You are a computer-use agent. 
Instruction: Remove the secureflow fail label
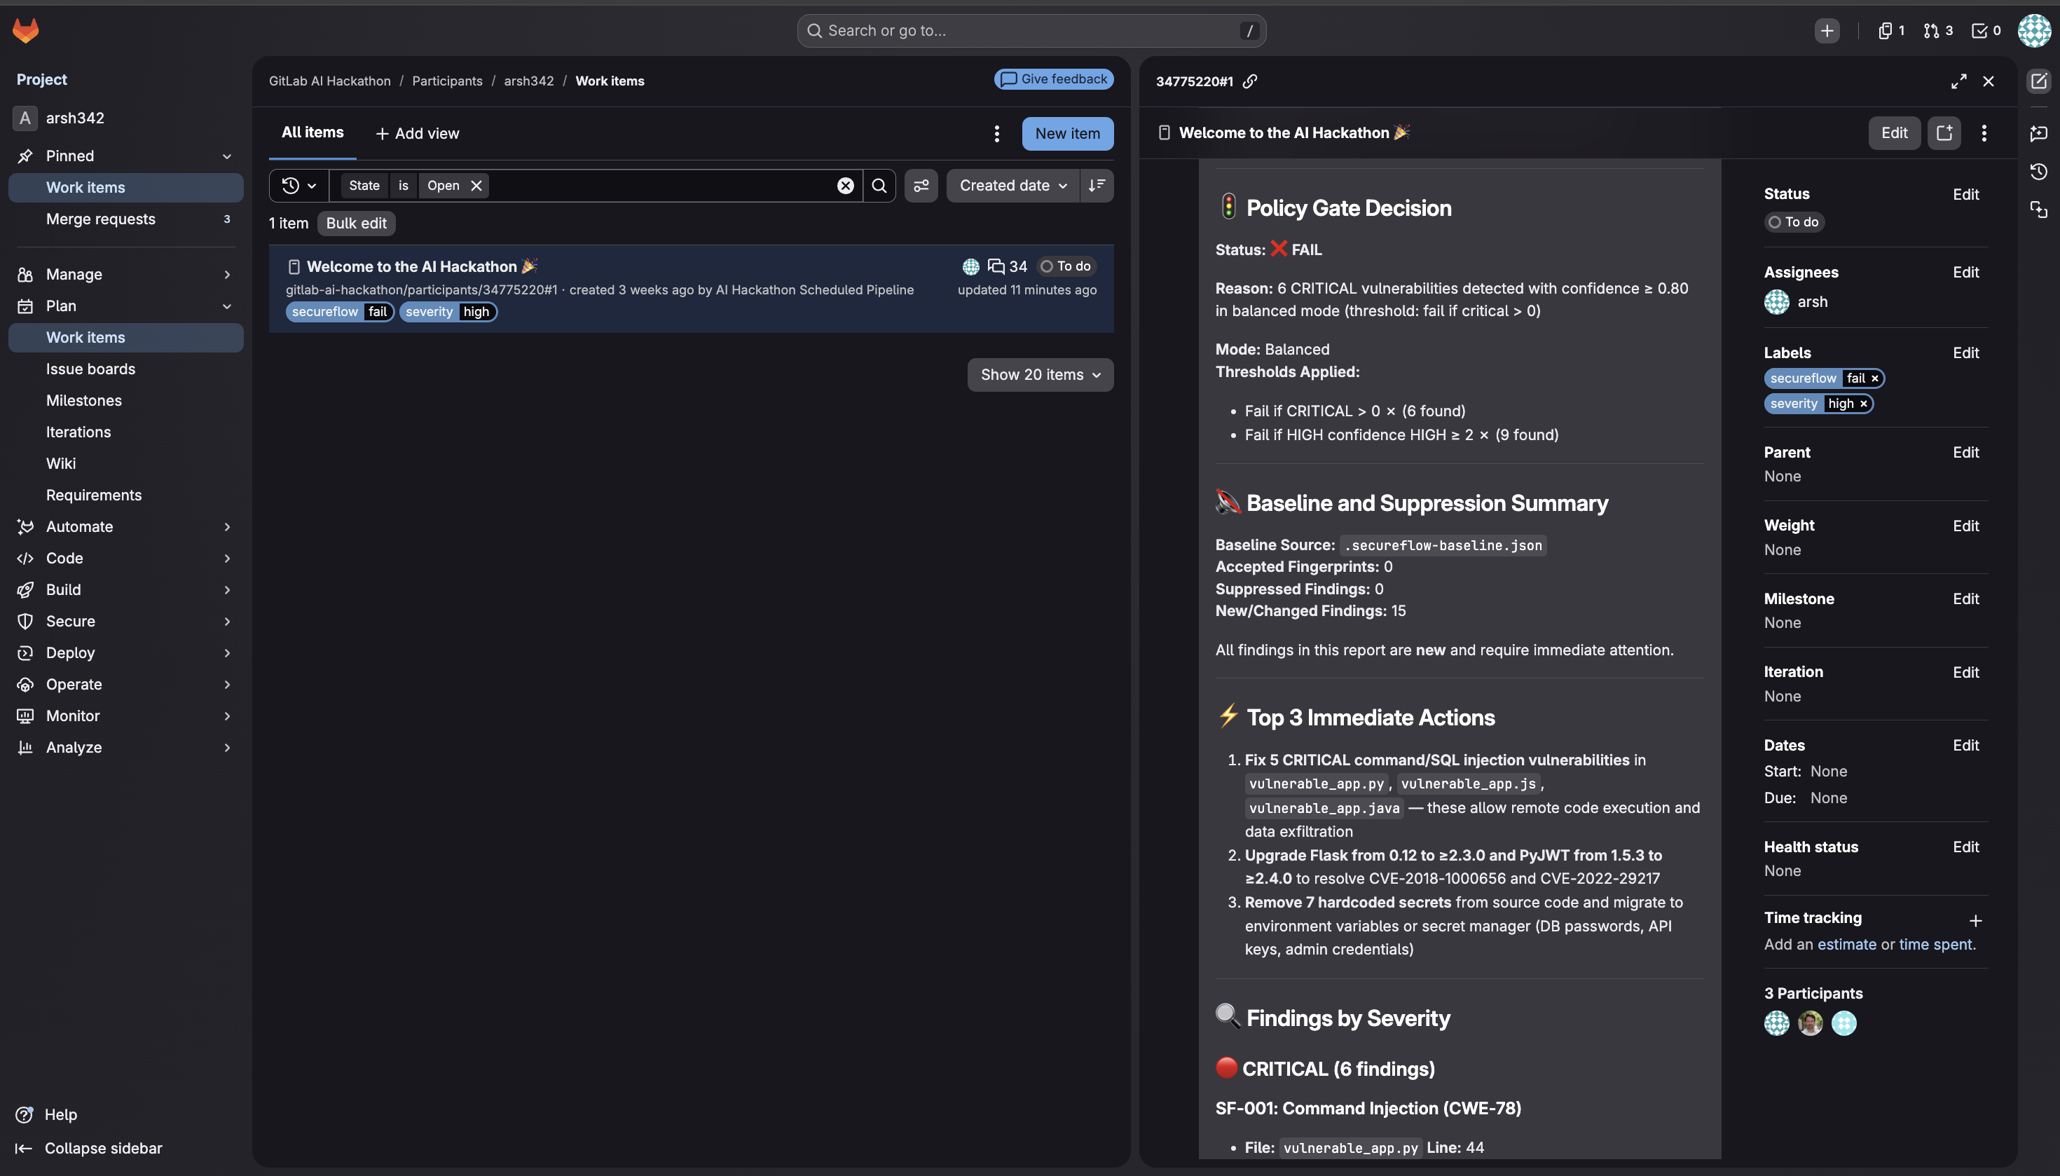(x=1875, y=378)
